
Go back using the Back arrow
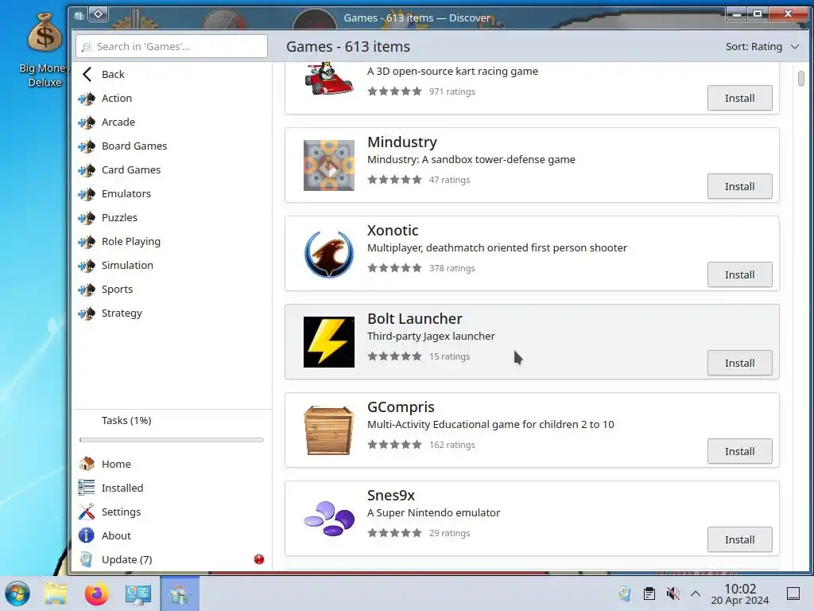(x=87, y=74)
